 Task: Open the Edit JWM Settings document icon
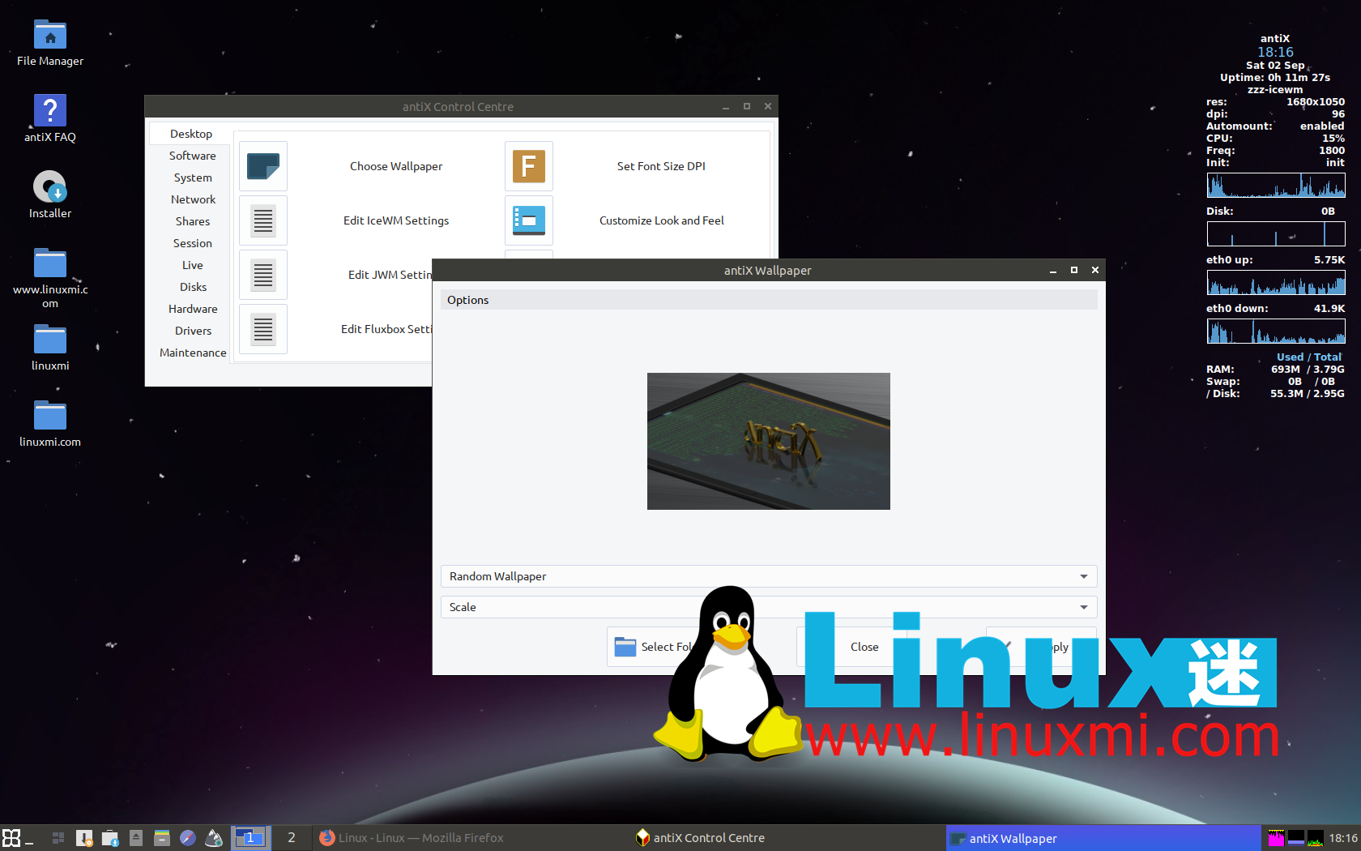pos(263,275)
